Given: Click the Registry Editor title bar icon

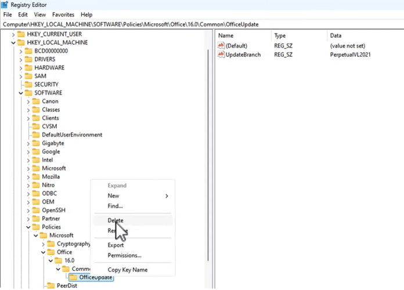Looking at the screenshot, I should click(x=5, y=5).
